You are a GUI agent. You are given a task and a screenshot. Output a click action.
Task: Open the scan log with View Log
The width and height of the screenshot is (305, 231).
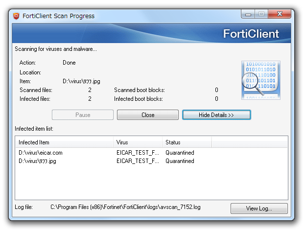pos(259,208)
